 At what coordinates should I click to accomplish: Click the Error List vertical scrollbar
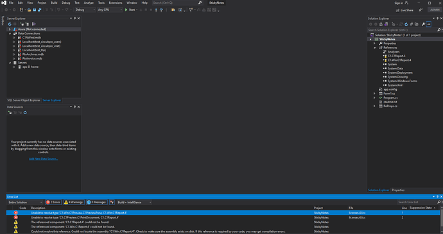441,222
